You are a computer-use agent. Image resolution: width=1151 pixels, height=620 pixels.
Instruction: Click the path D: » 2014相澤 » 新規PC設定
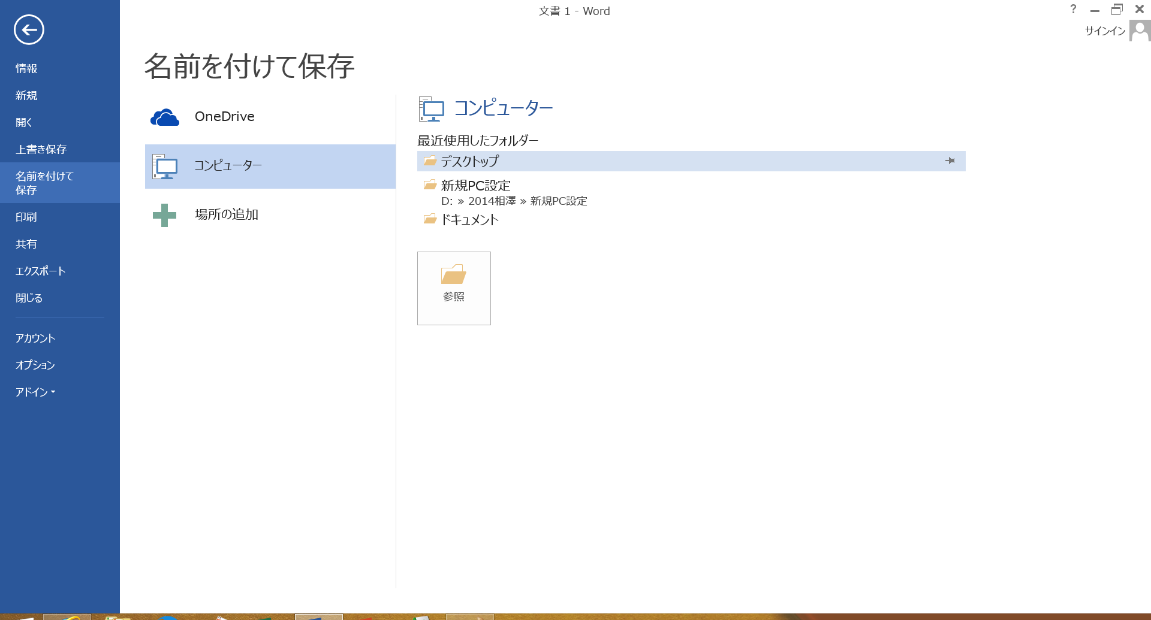[514, 201]
